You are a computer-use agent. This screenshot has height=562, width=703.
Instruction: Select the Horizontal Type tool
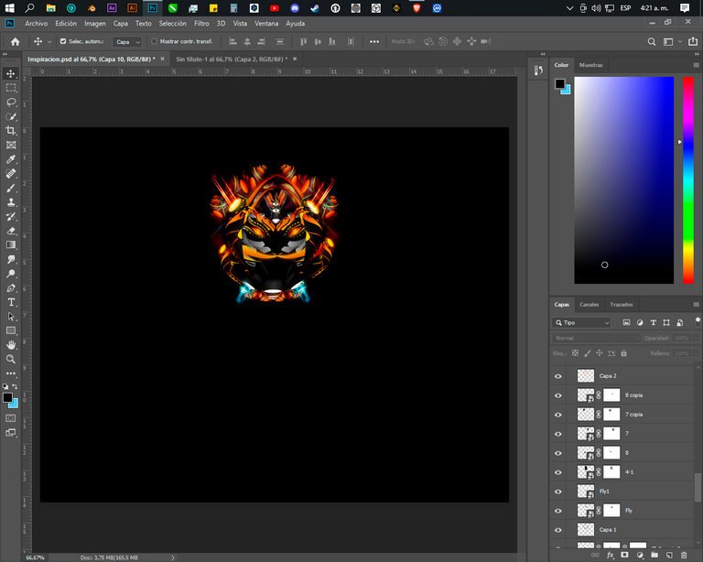pyautogui.click(x=11, y=303)
